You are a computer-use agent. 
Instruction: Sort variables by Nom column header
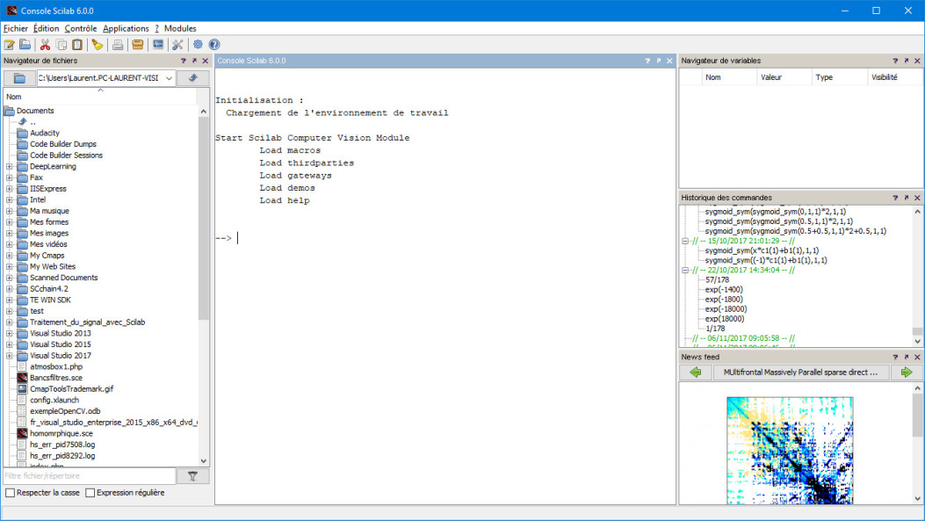click(x=729, y=77)
